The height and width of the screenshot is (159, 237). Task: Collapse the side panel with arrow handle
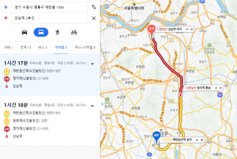(102, 104)
